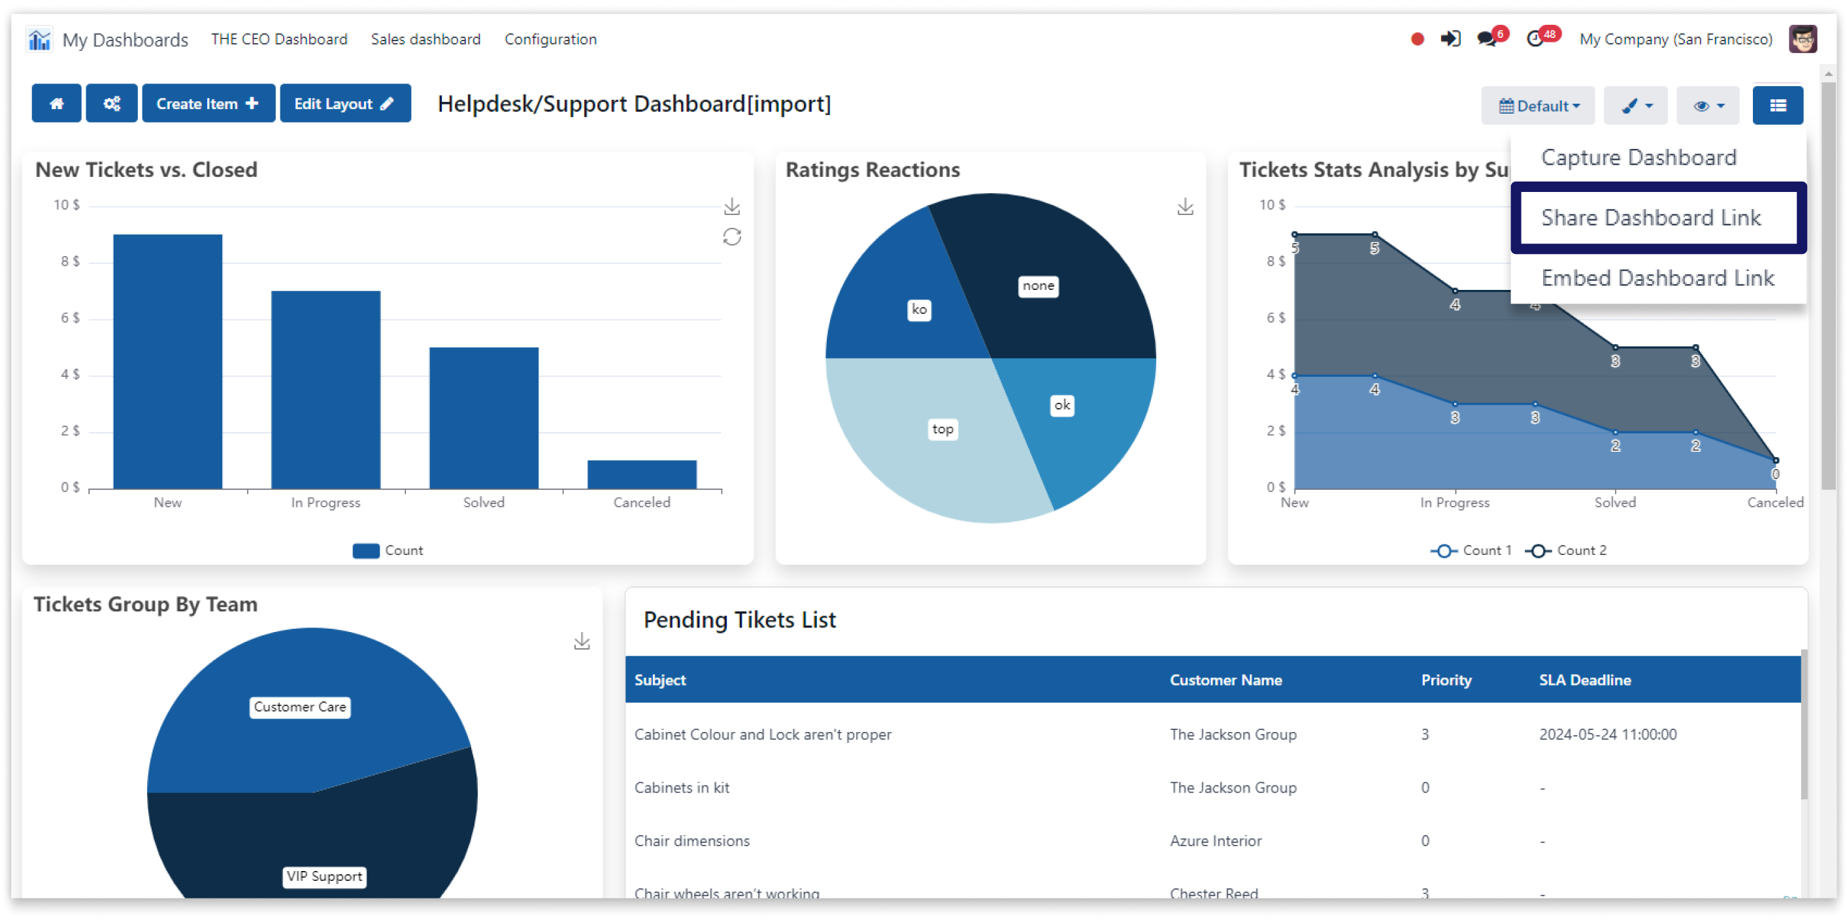Viewport: 1847px width, 920px height.
Task: Click the 'ok' pie slice label
Action: 1062,405
